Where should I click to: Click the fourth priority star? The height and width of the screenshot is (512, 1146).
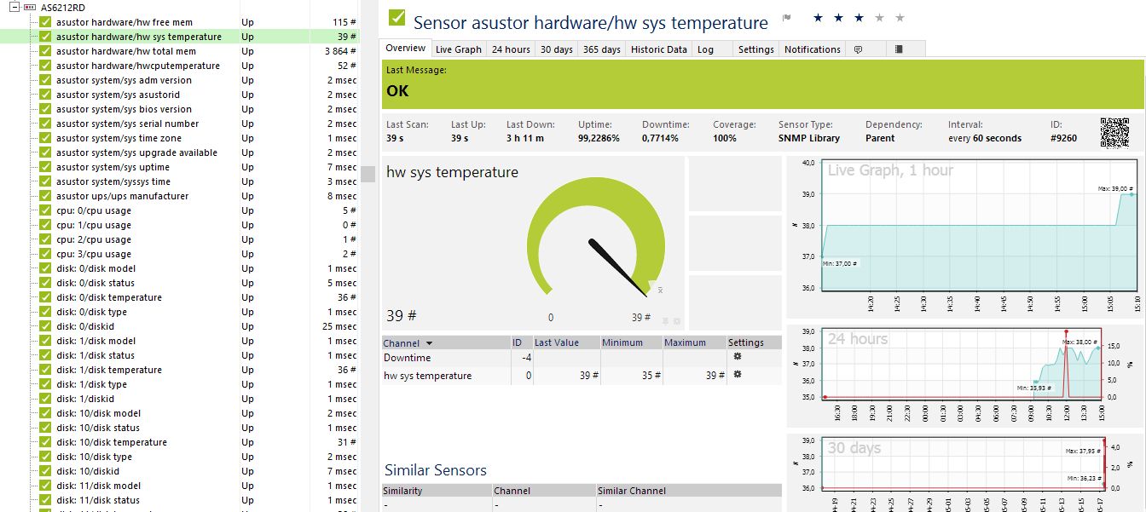(880, 18)
